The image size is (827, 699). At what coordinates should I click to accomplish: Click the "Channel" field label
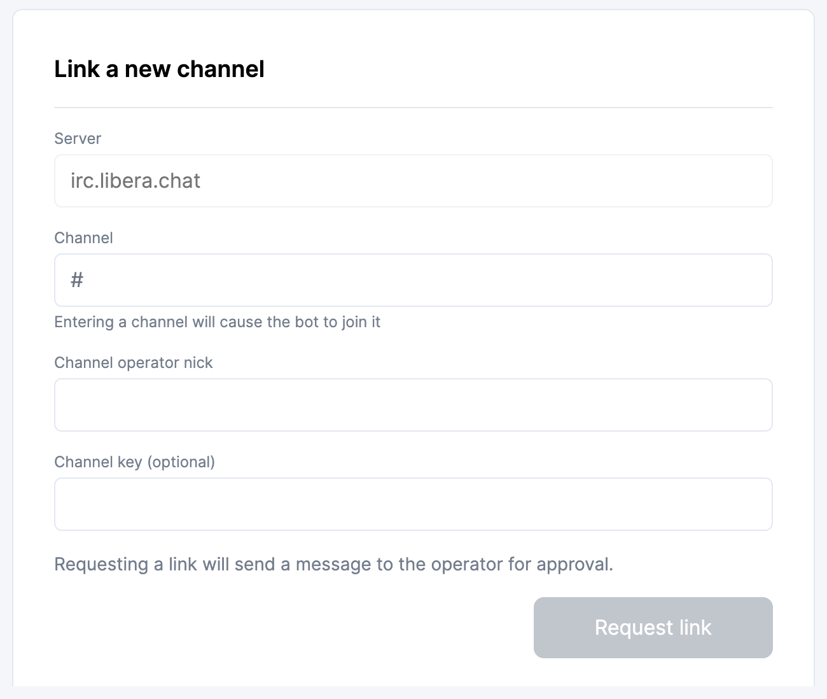[x=83, y=238]
